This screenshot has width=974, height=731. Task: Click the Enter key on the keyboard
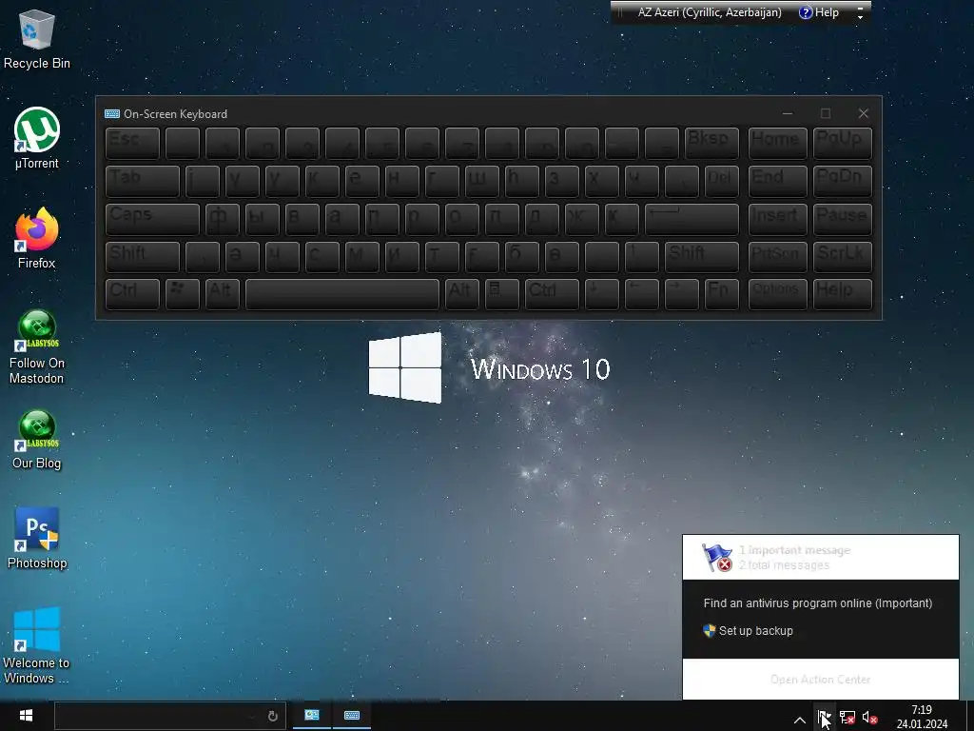(x=692, y=219)
